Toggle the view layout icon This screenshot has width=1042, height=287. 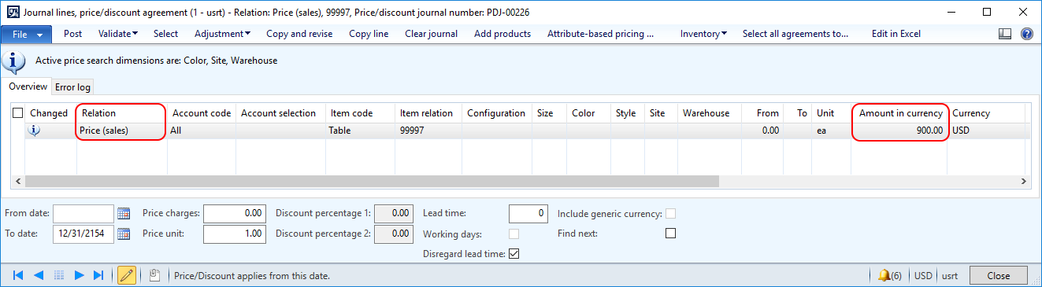click(1004, 34)
